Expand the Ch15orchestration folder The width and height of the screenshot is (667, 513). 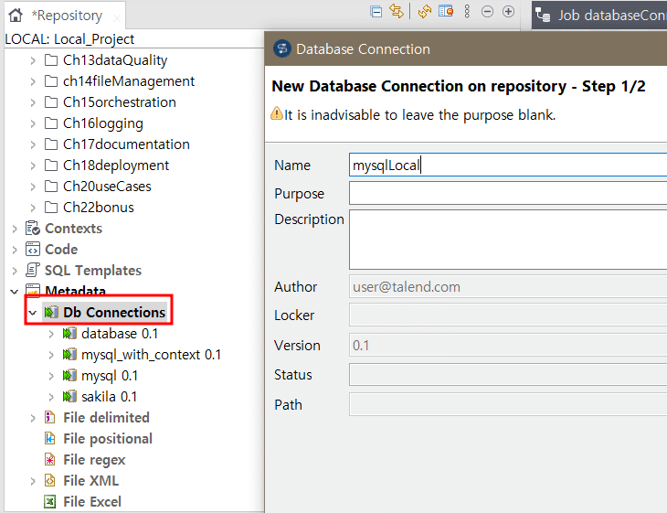(x=33, y=102)
